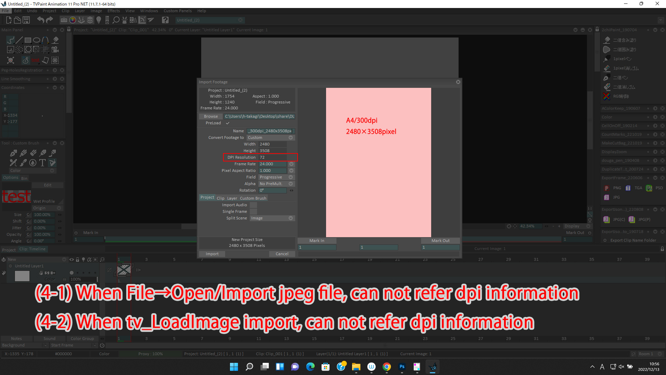Select the filled rectangle tool
The height and width of the screenshot is (375, 666).
(28, 40)
